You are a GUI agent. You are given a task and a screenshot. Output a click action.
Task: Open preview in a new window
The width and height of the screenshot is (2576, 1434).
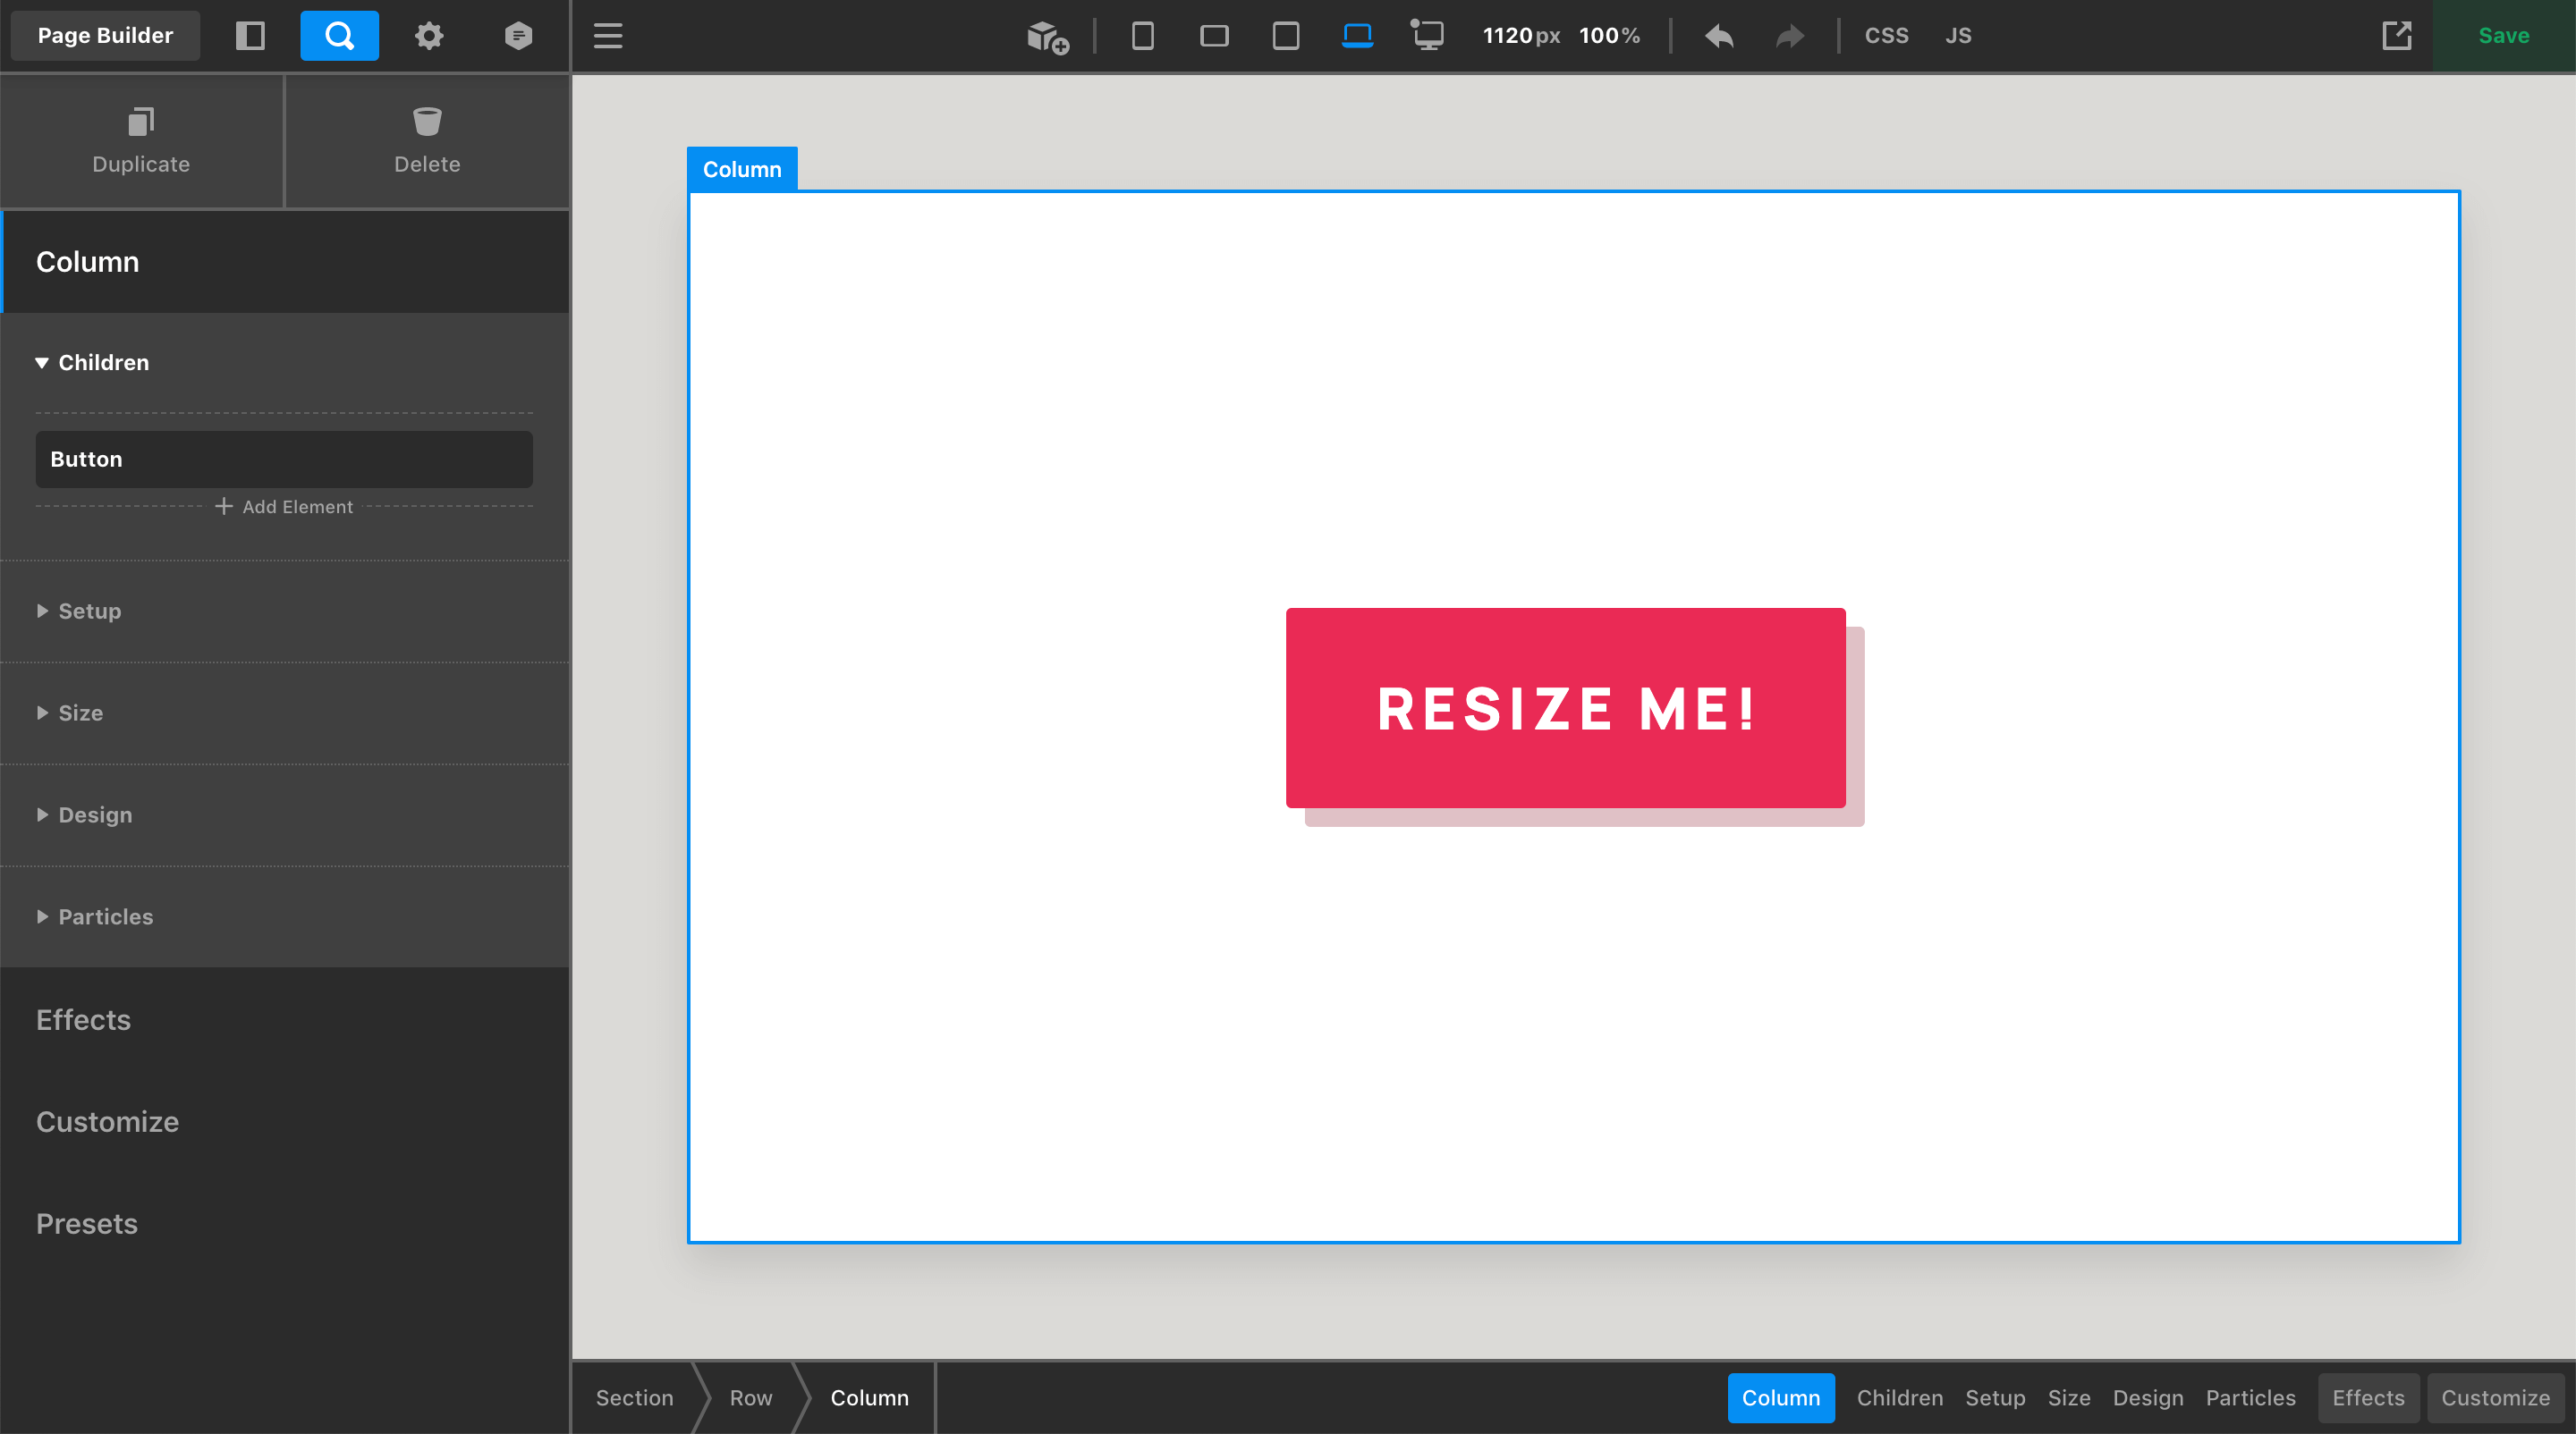tap(2398, 35)
